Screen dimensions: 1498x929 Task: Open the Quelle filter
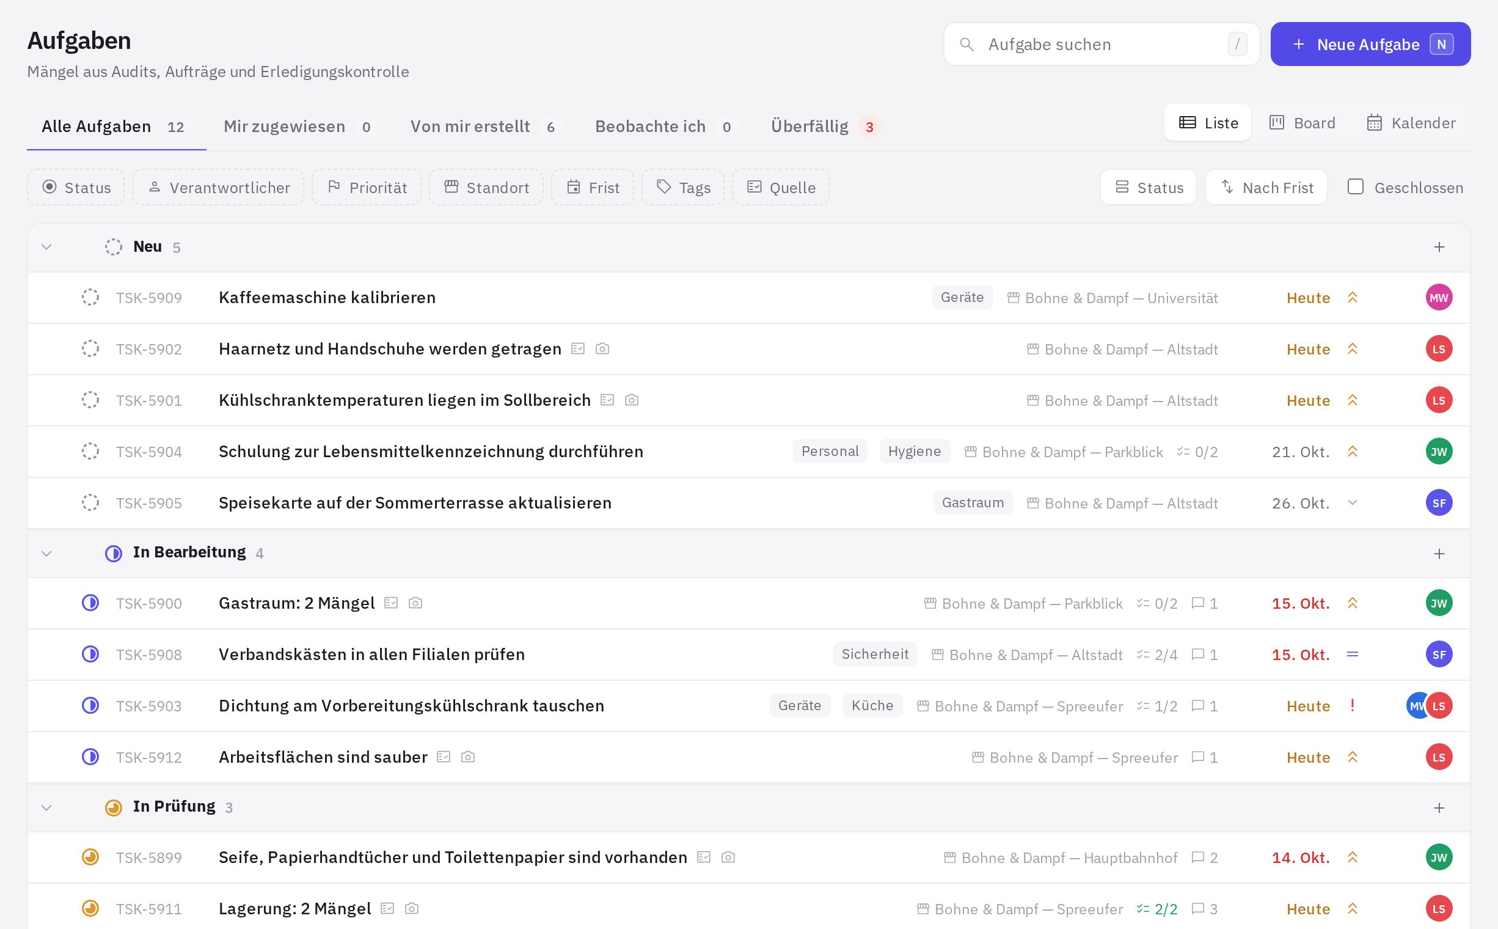pyautogui.click(x=781, y=188)
